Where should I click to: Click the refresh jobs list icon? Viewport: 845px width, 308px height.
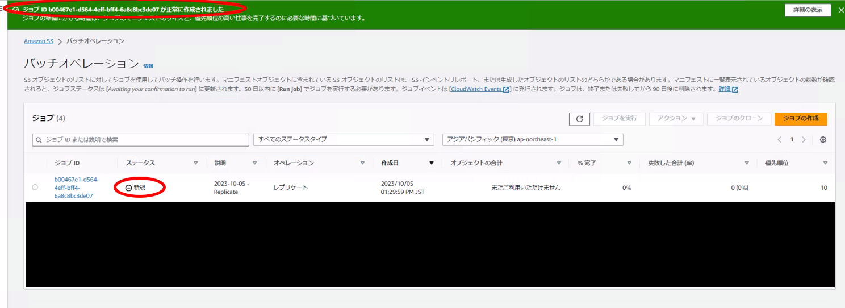[579, 119]
